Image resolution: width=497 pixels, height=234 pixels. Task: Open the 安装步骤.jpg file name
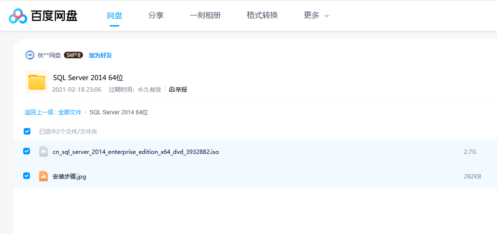(70, 177)
